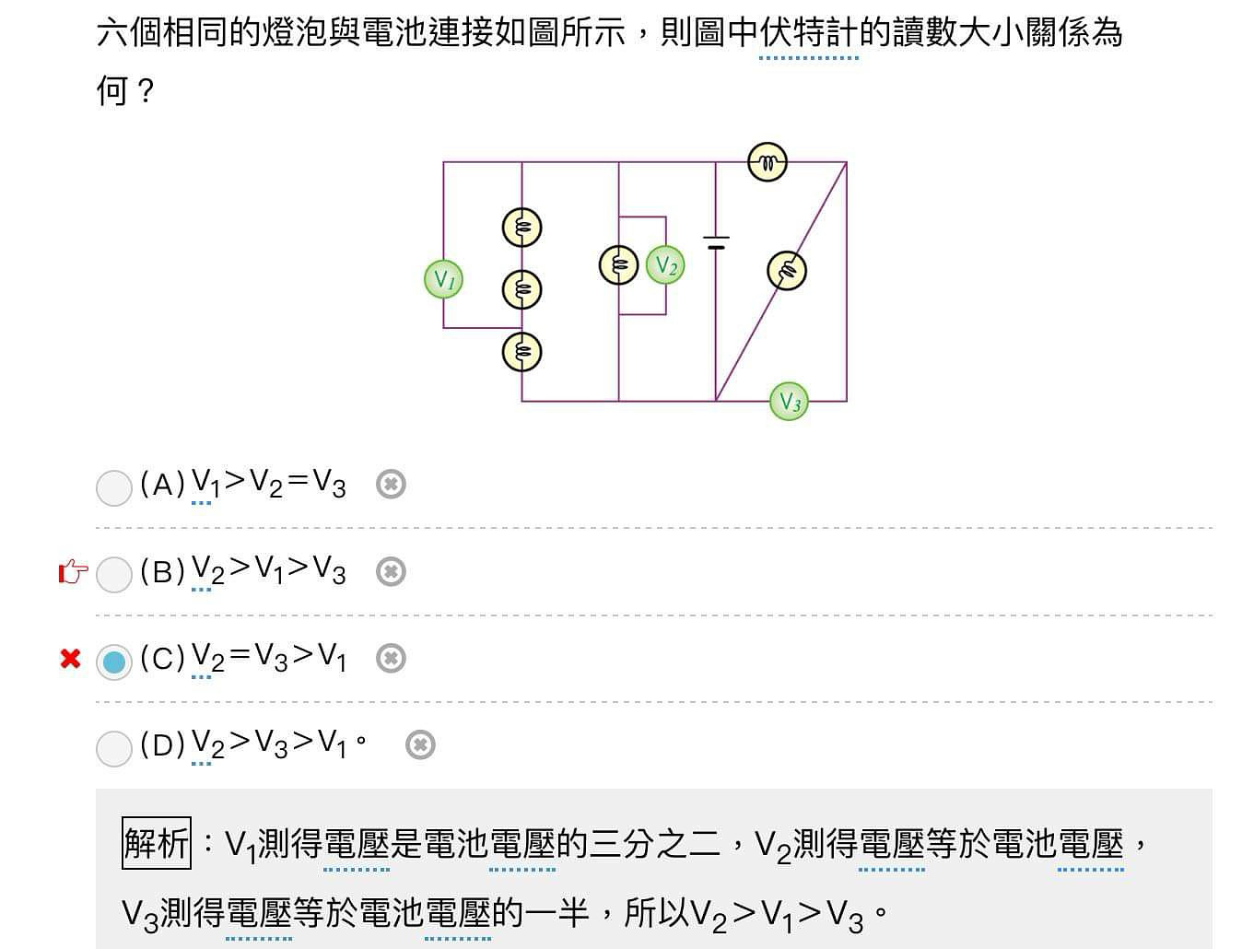Click the 解析 label box
This screenshot has height=949, width=1242.
(157, 843)
